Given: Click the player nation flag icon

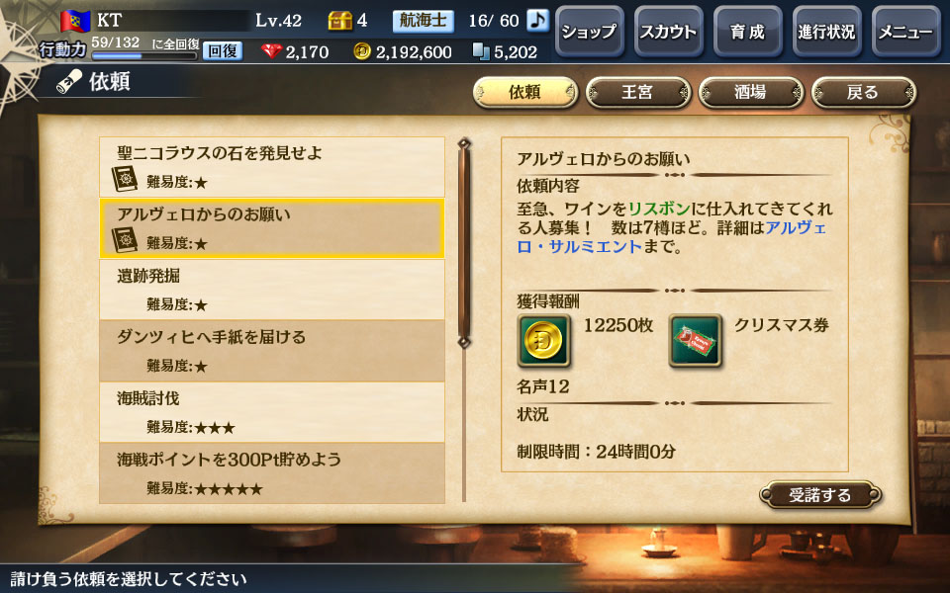Looking at the screenshot, I should 76,21.
